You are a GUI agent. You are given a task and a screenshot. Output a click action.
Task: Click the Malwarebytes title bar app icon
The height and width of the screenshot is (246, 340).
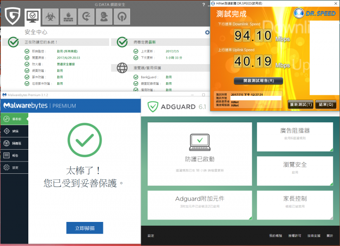[x=4, y=95]
